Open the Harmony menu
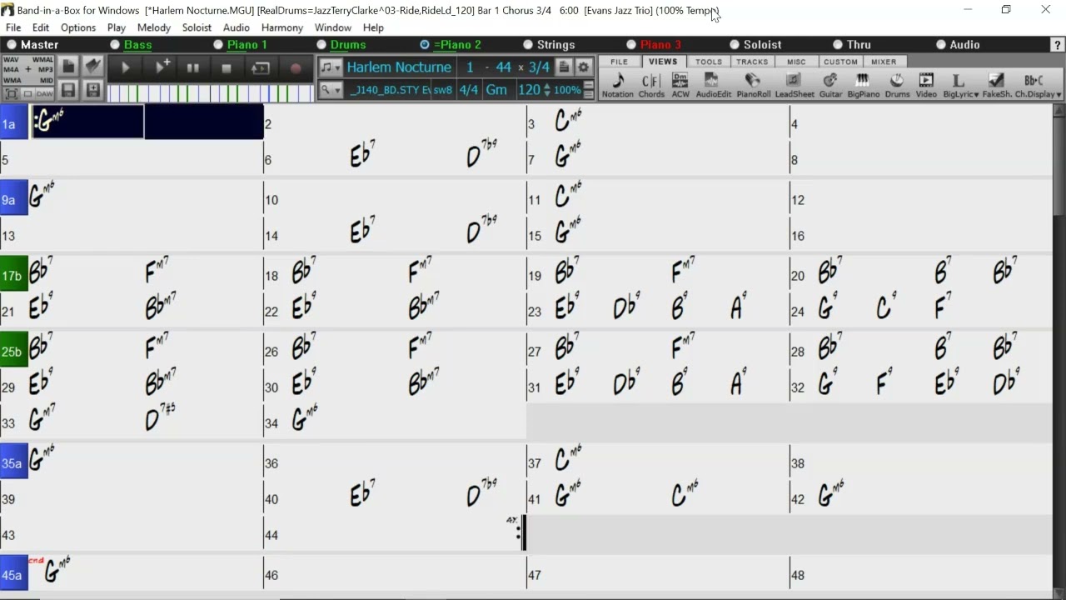 281,27
